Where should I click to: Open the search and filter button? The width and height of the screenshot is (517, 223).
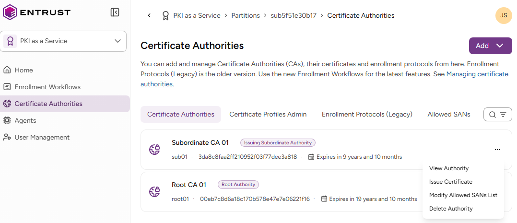coord(497,115)
